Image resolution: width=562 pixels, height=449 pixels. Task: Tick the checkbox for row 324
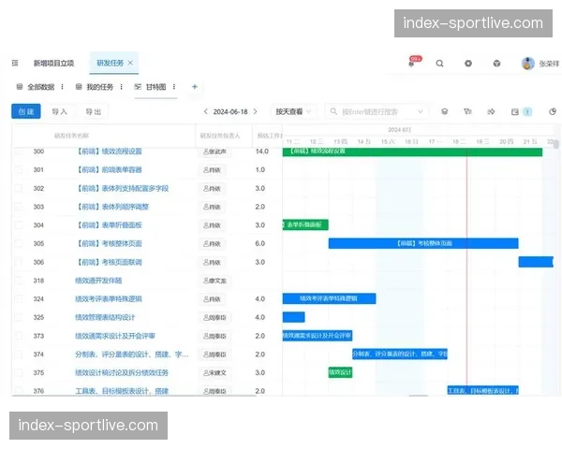coord(19,299)
